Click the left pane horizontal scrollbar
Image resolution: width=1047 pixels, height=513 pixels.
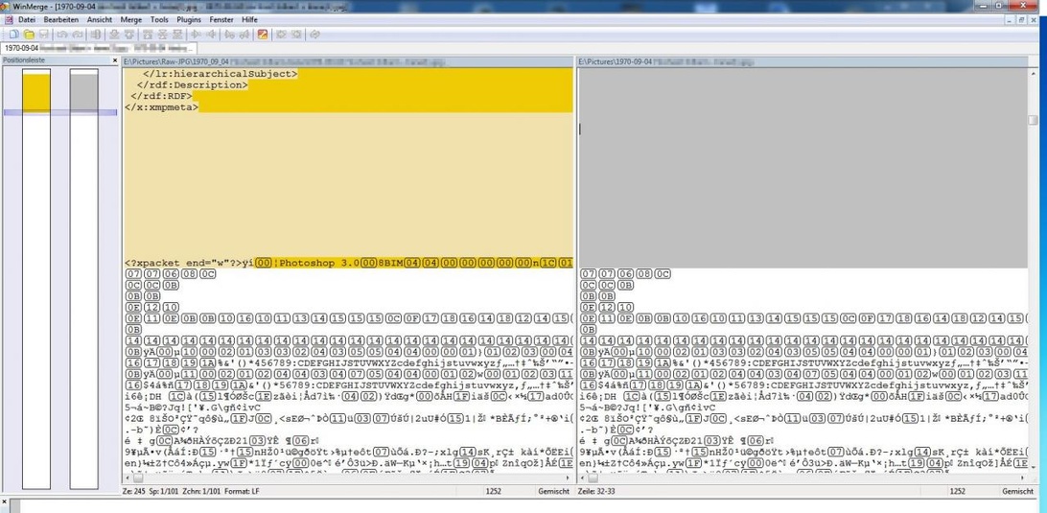[x=345, y=479]
